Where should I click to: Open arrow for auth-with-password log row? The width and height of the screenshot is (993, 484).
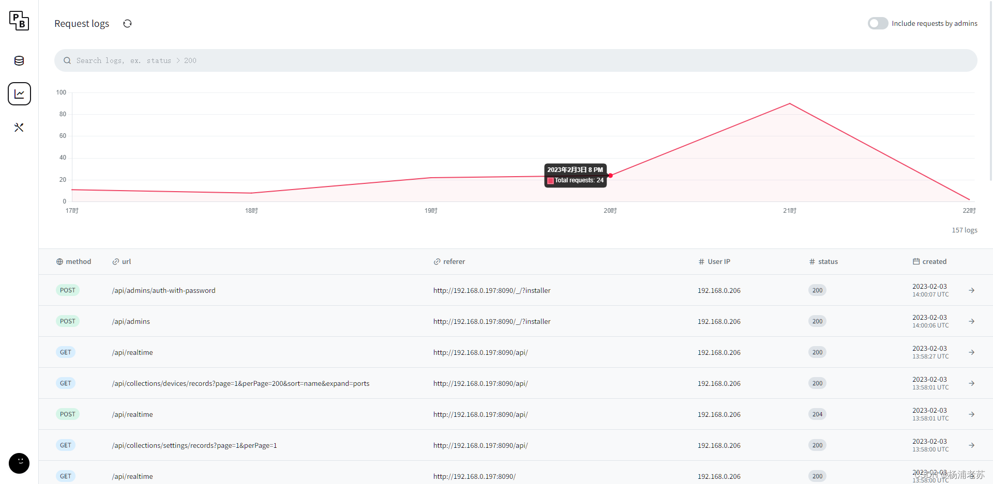click(x=971, y=290)
